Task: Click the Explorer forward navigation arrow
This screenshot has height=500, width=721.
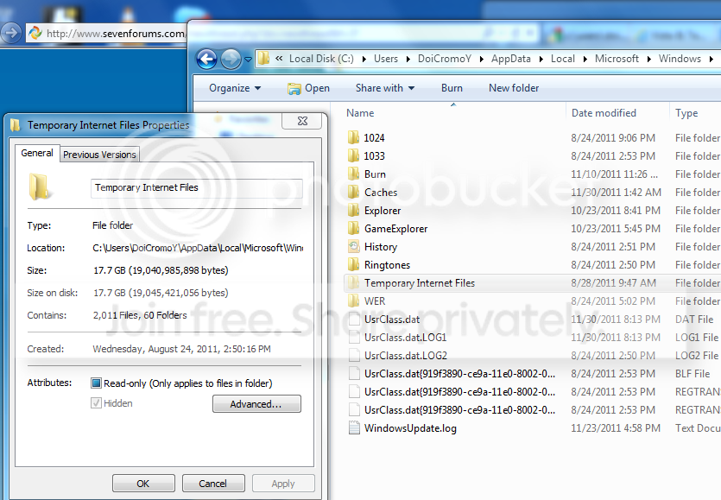Action: tap(231, 59)
